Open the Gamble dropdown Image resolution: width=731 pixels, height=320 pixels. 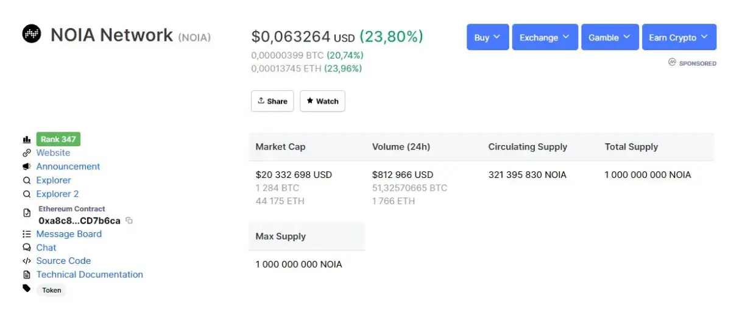[610, 37]
